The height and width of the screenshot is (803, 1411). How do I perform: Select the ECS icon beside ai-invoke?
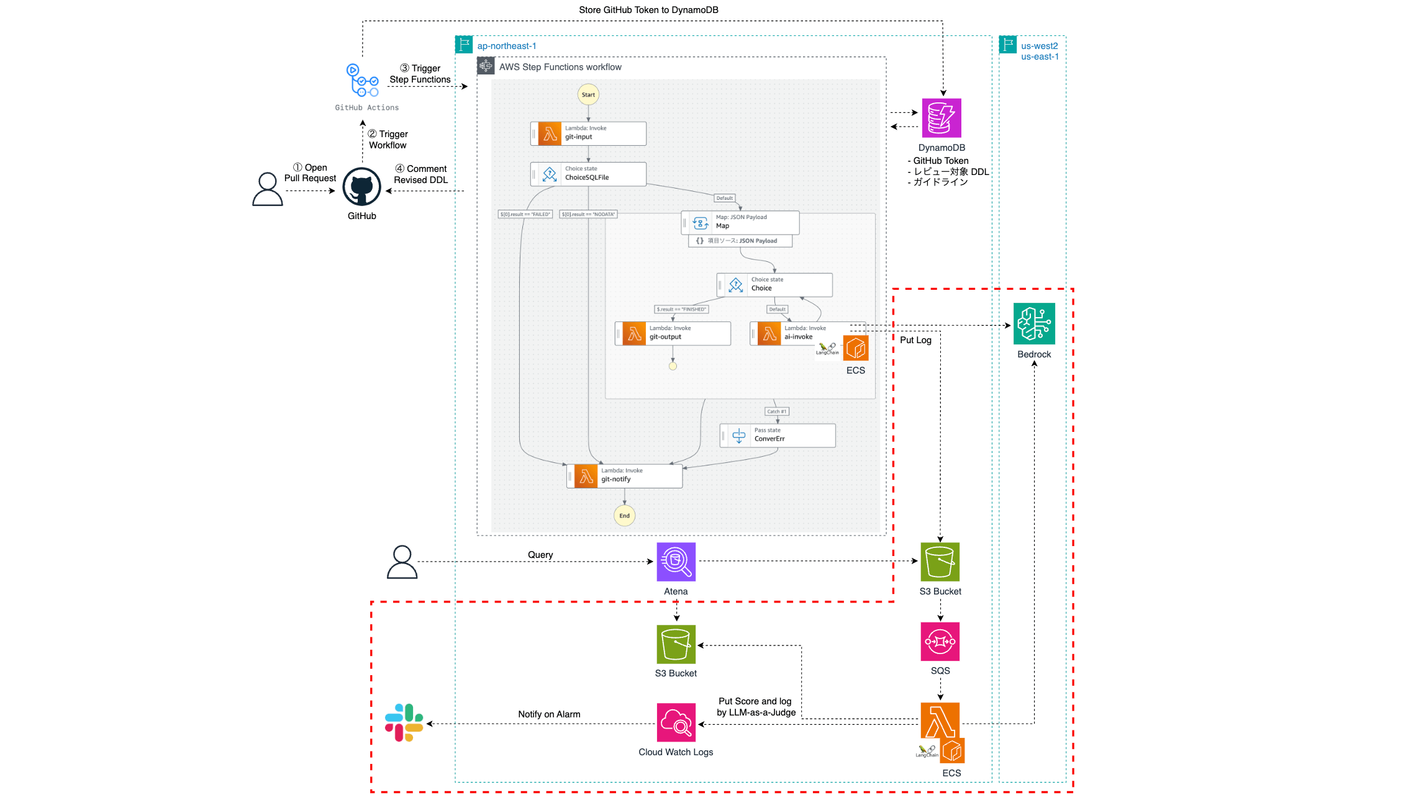point(856,348)
